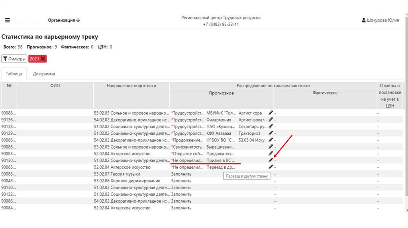This screenshot has width=408, height=228.
Task: Open the hamburger menu icon
Action: coord(8,20)
